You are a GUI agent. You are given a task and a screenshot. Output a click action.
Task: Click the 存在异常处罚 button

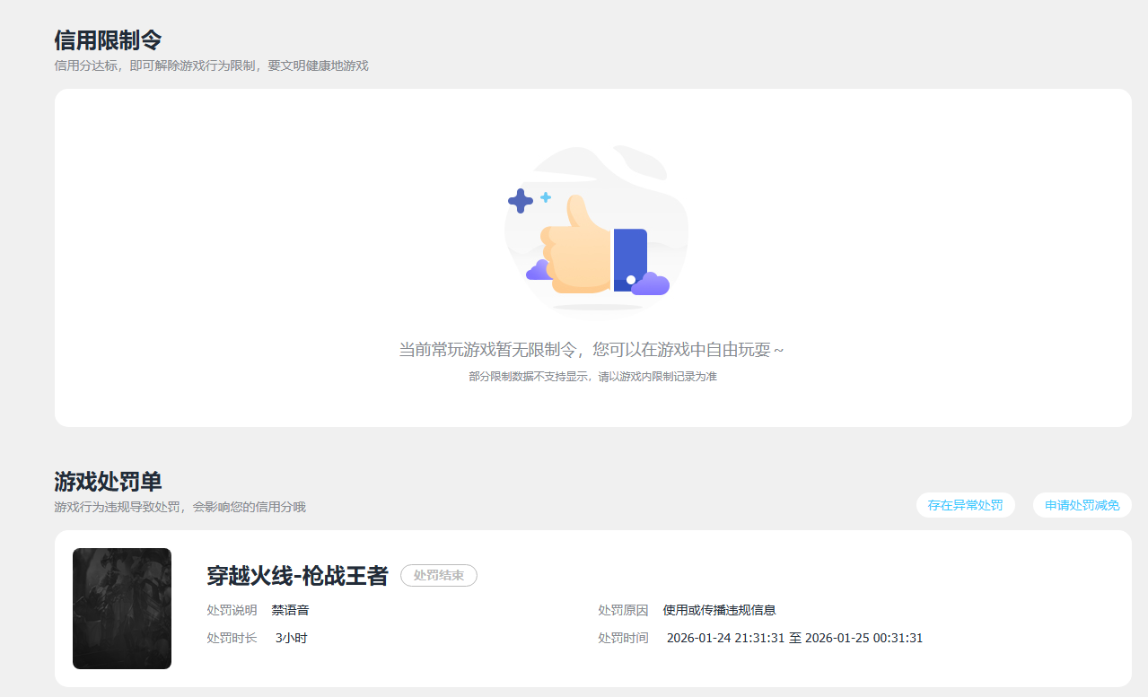pyautogui.click(x=965, y=505)
